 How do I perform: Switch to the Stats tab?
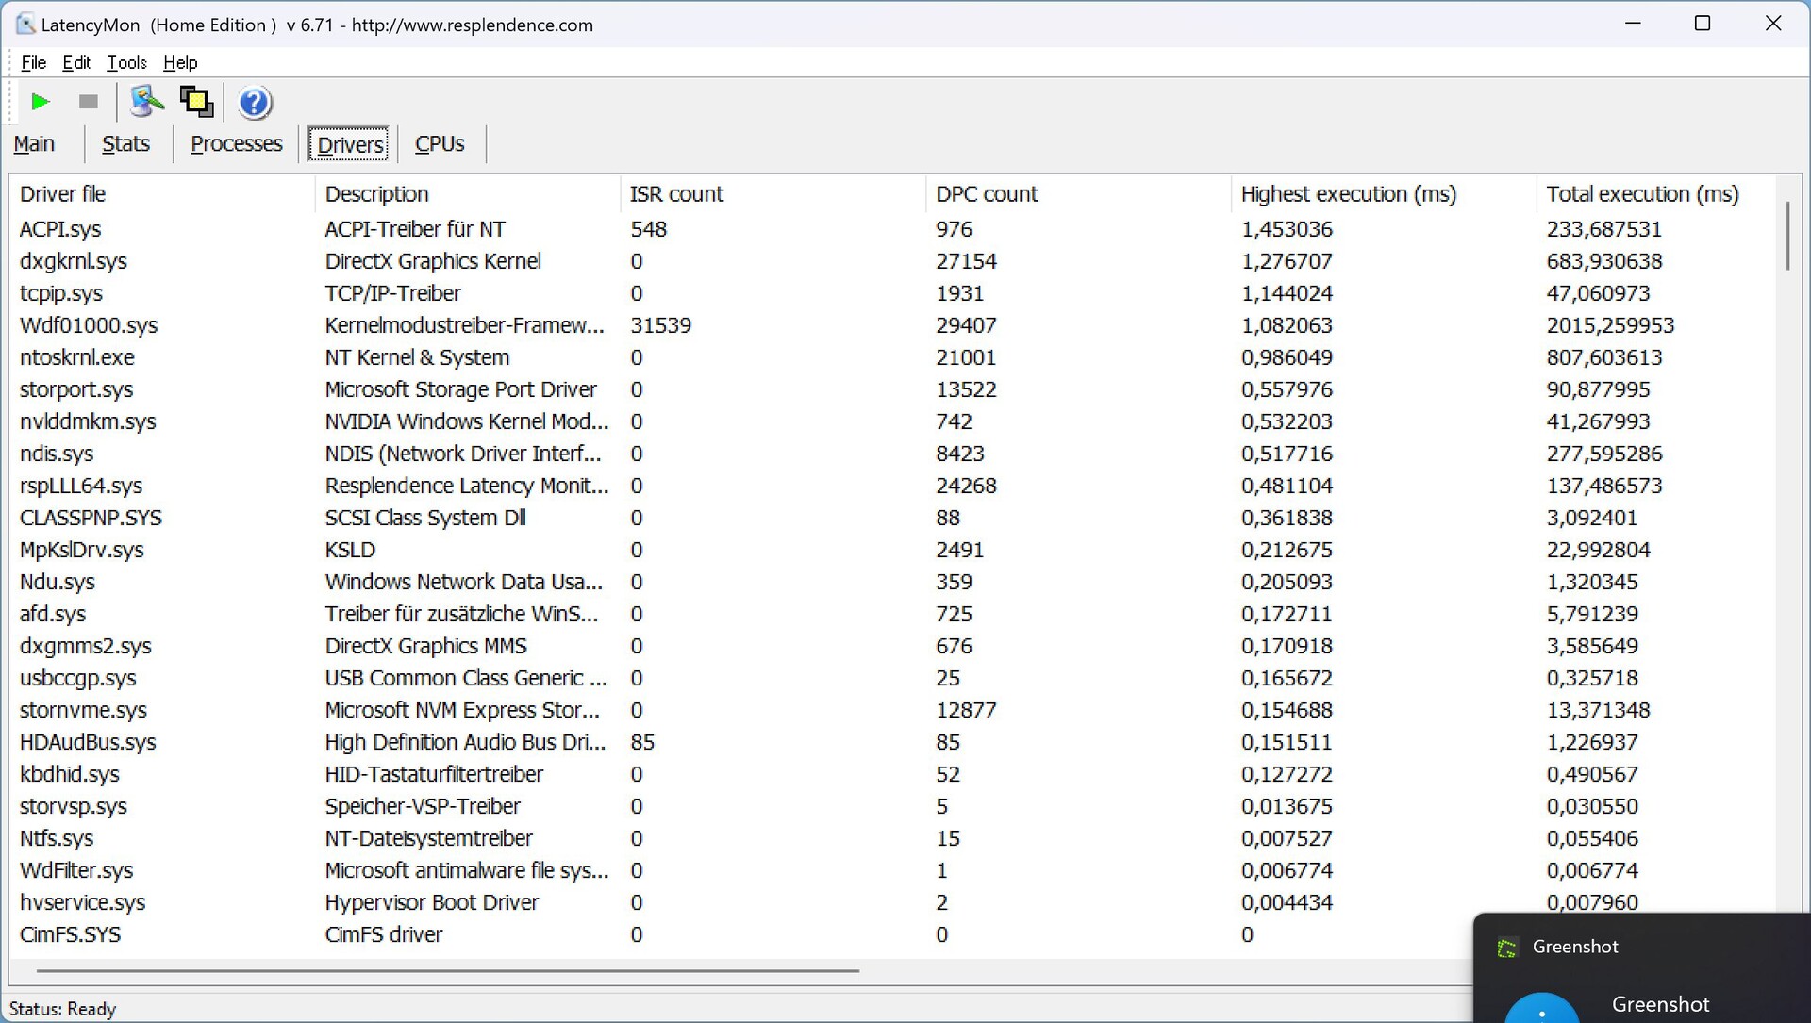pyautogui.click(x=125, y=144)
